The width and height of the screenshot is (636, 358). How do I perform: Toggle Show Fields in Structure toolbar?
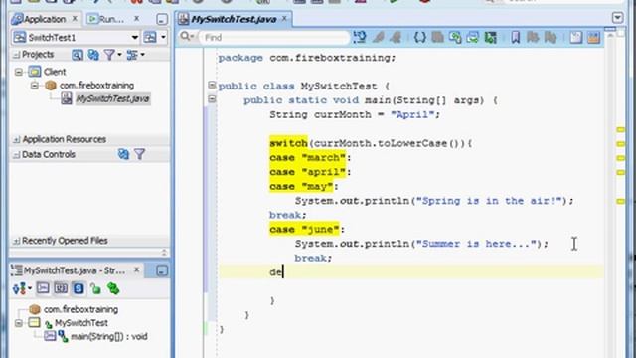pyautogui.click(x=61, y=288)
